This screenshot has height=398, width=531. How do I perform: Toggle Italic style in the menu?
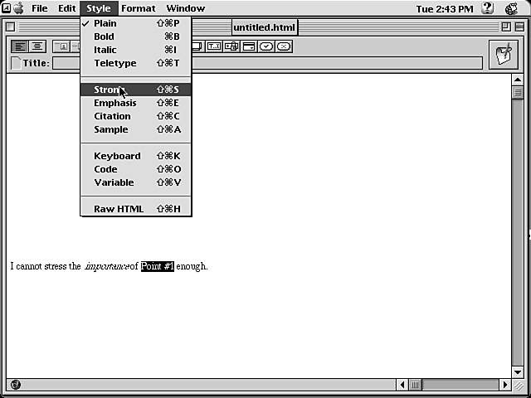tap(105, 50)
